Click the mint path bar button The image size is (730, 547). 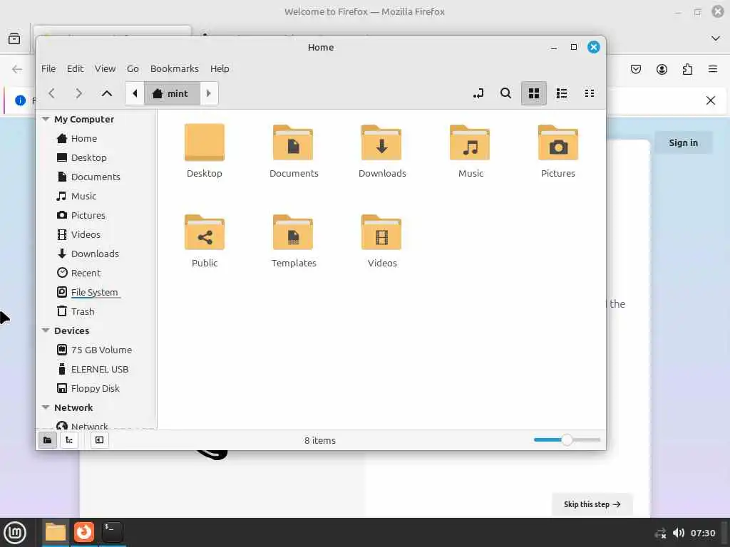(x=172, y=93)
